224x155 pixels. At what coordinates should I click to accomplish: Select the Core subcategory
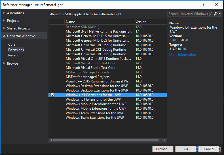pos(12,44)
